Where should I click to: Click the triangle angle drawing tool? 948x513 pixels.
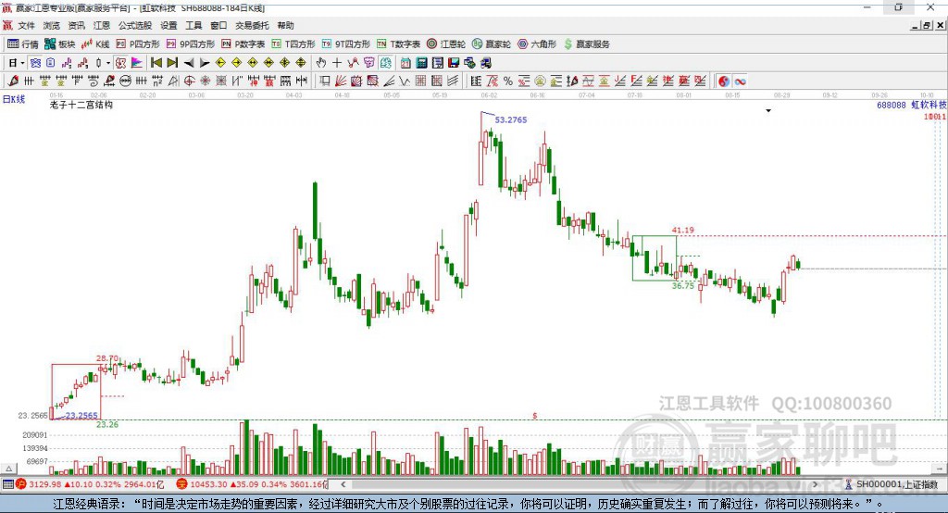(173, 81)
